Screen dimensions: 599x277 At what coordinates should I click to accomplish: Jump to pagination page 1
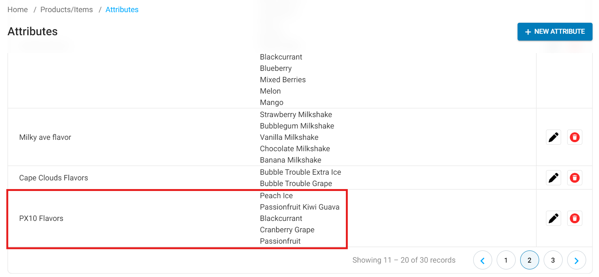[506, 260]
